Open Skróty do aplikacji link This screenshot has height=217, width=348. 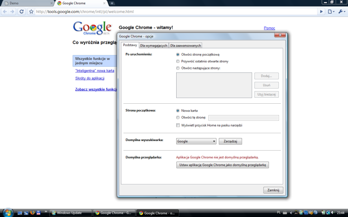pyautogui.click(x=90, y=78)
